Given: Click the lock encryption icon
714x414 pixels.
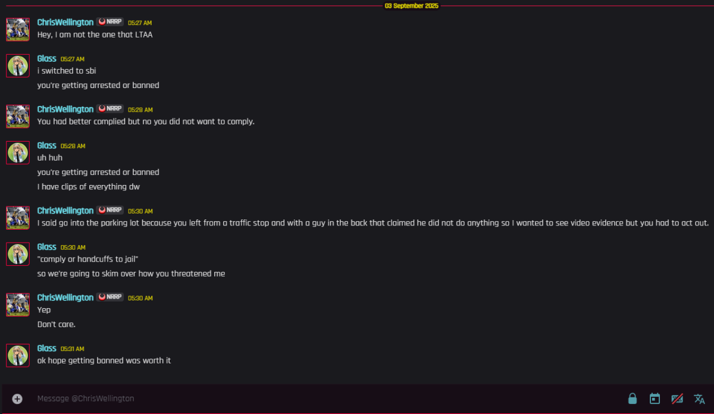Looking at the screenshot, I should point(632,399).
